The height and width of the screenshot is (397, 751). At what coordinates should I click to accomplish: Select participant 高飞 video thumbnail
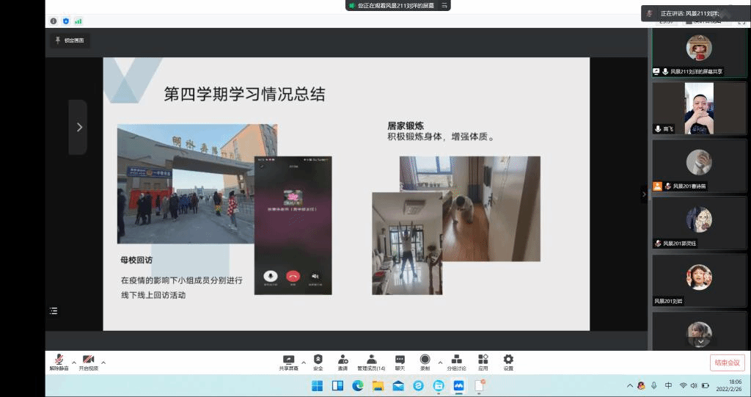click(x=699, y=108)
